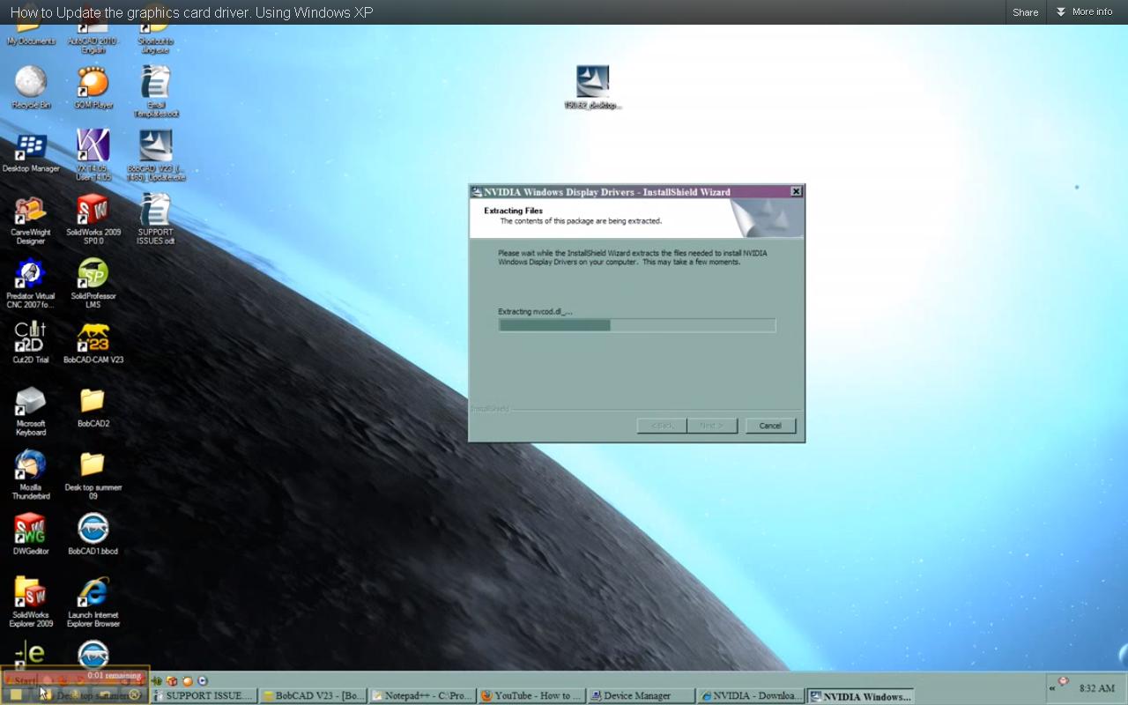
Task: Open the Recycle Bin desktop icon
Action: point(31,87)
